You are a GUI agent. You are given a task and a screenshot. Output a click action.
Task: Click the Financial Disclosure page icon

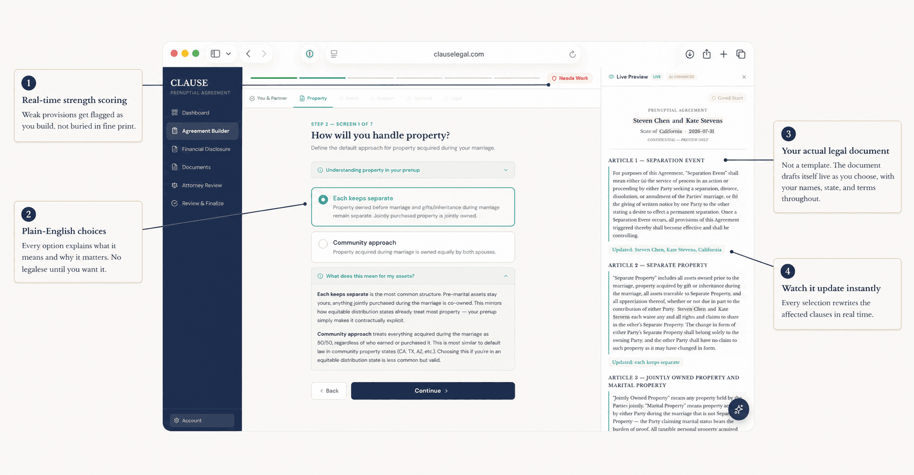(174, 149)
